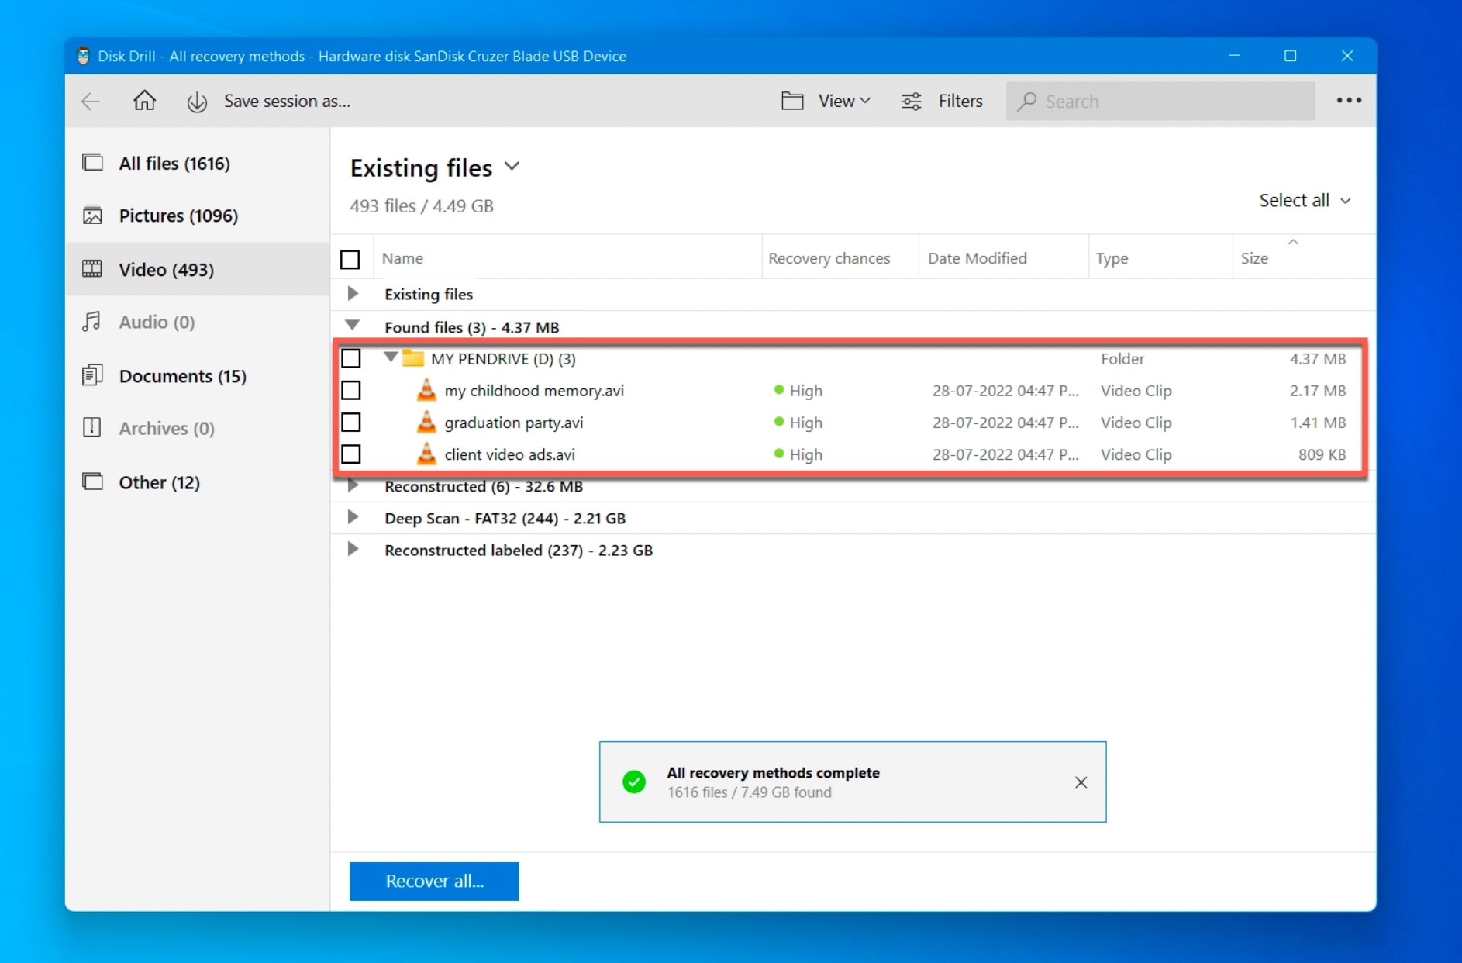Click VLC icon of client video ads.avi

[426, 454]
